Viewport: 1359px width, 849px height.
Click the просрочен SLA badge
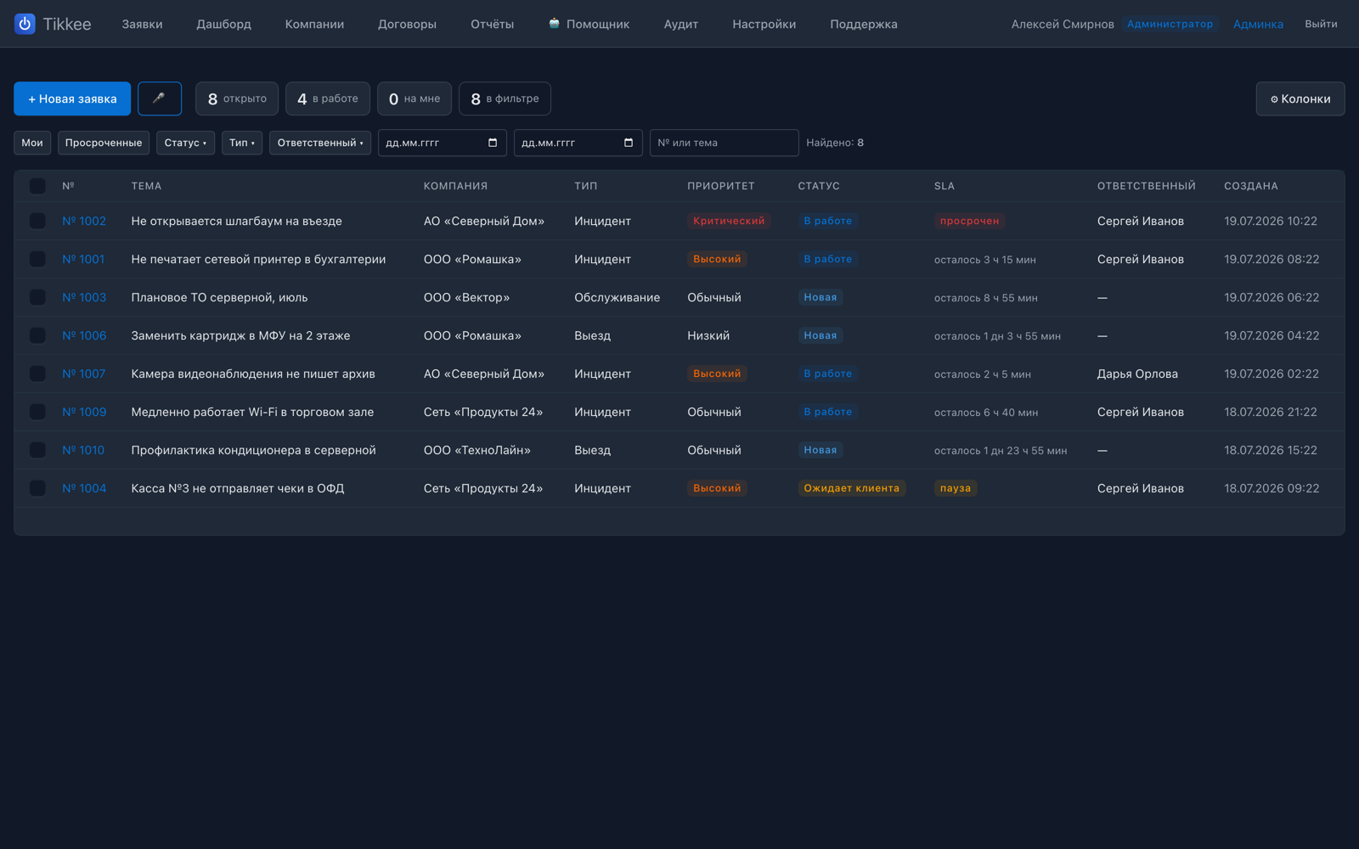(x=969, y=221)
